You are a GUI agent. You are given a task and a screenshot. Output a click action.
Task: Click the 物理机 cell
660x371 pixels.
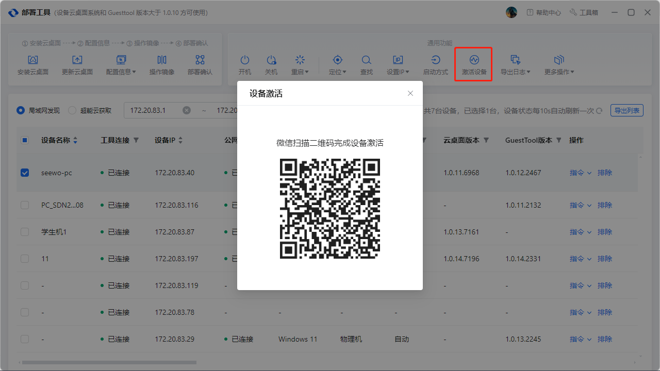351,339
